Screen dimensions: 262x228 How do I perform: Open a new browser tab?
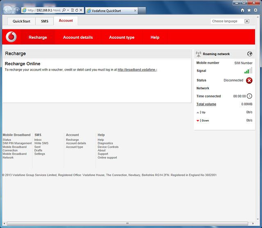click(x=142, y=11)
